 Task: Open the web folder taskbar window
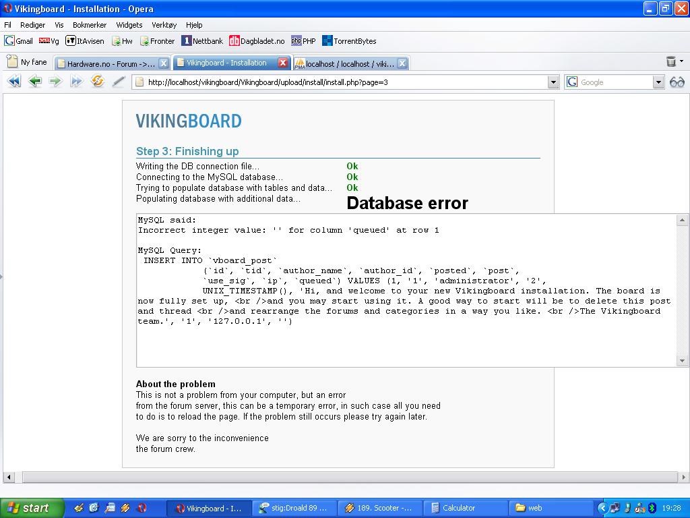tap(550, 509)
